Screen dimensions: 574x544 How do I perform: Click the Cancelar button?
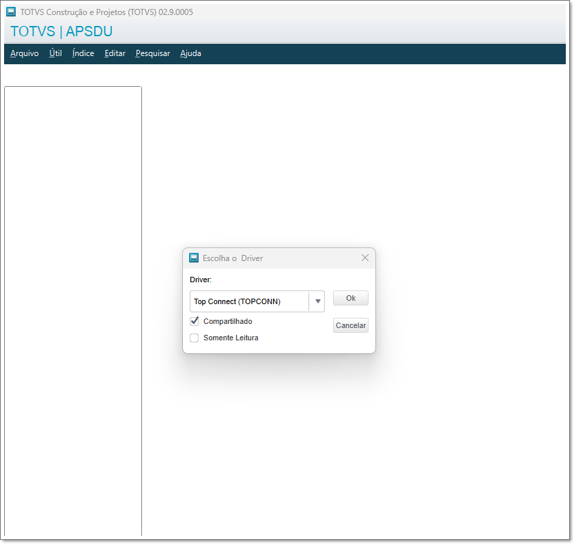pos(351,325)
